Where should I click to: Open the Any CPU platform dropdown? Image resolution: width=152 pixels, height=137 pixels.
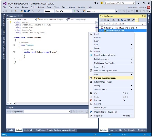tap(71, 11)
